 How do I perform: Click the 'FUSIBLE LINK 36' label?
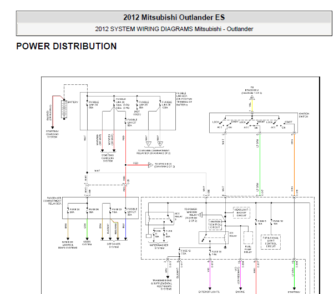coord(167,105)
